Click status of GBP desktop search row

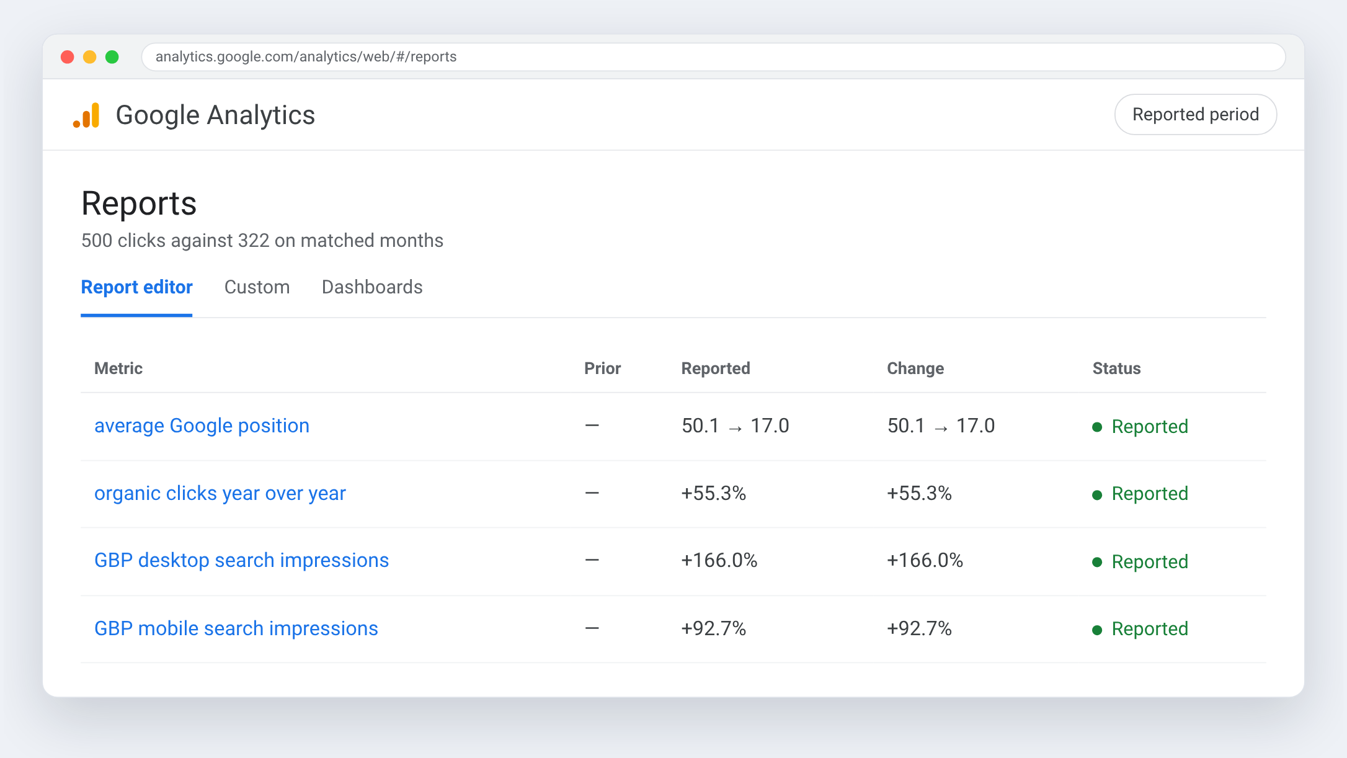1140,562
